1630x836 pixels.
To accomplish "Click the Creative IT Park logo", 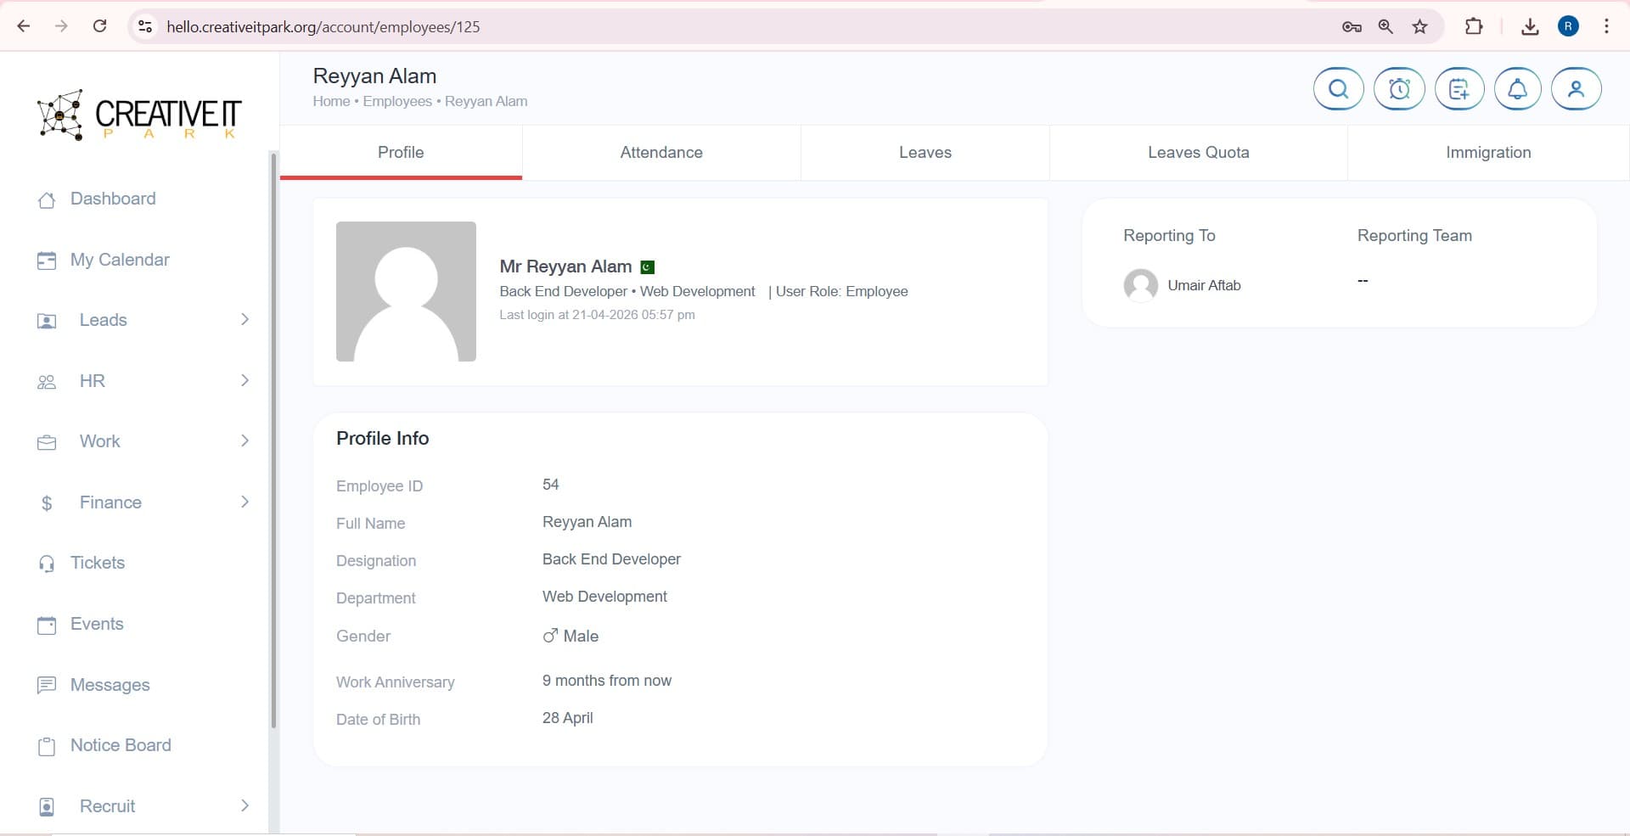I will 139,115.
